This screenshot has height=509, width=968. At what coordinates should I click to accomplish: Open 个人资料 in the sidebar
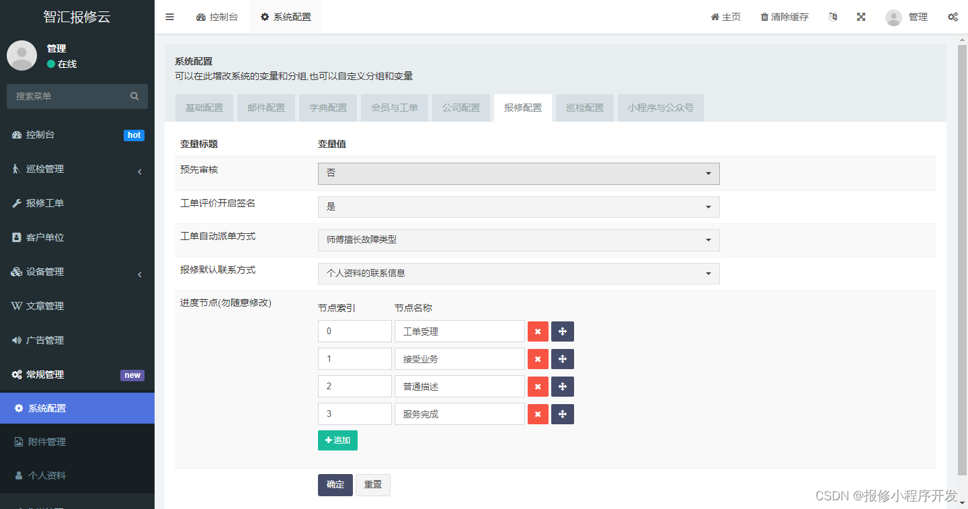[x=77, y=475]
